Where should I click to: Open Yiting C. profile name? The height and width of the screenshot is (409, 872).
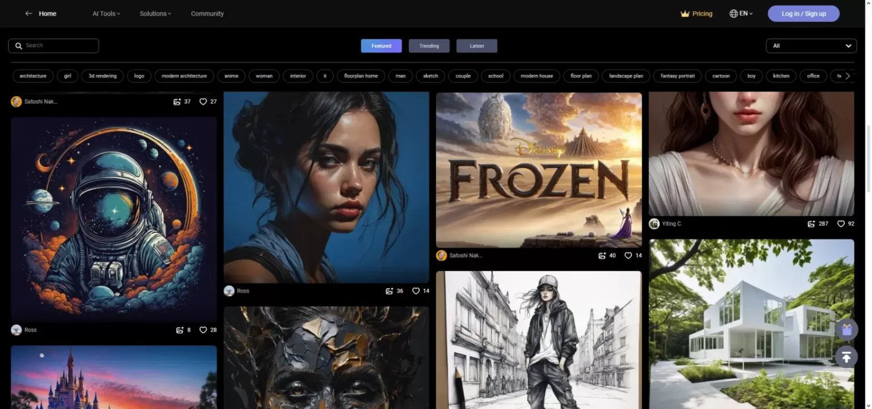coord(672,224)
